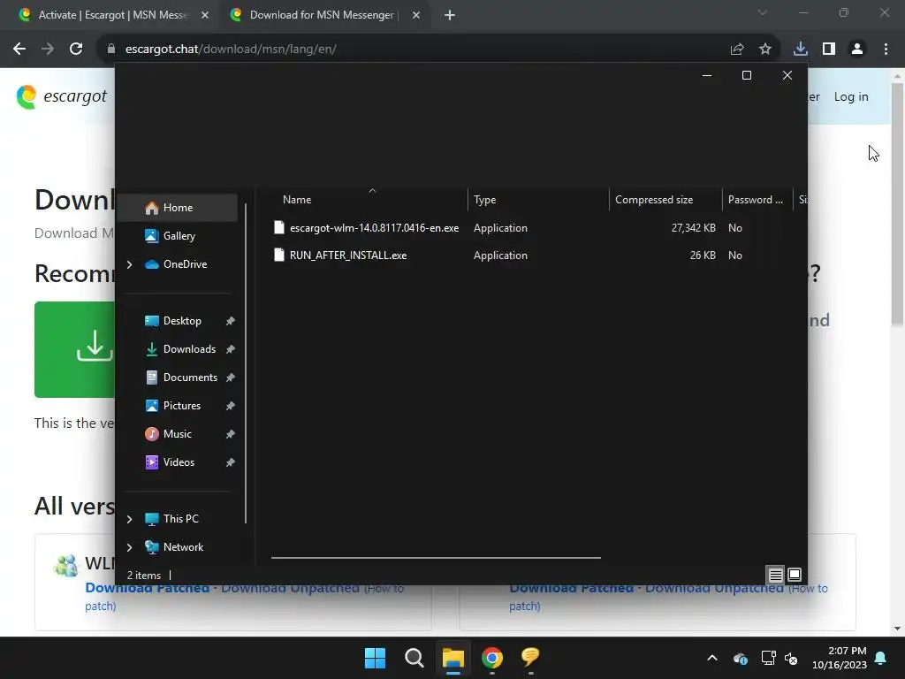Viewport: 905px width, 679px height.
Task: Click file icon of escargot-wlm installer
Action: (278, 227)
